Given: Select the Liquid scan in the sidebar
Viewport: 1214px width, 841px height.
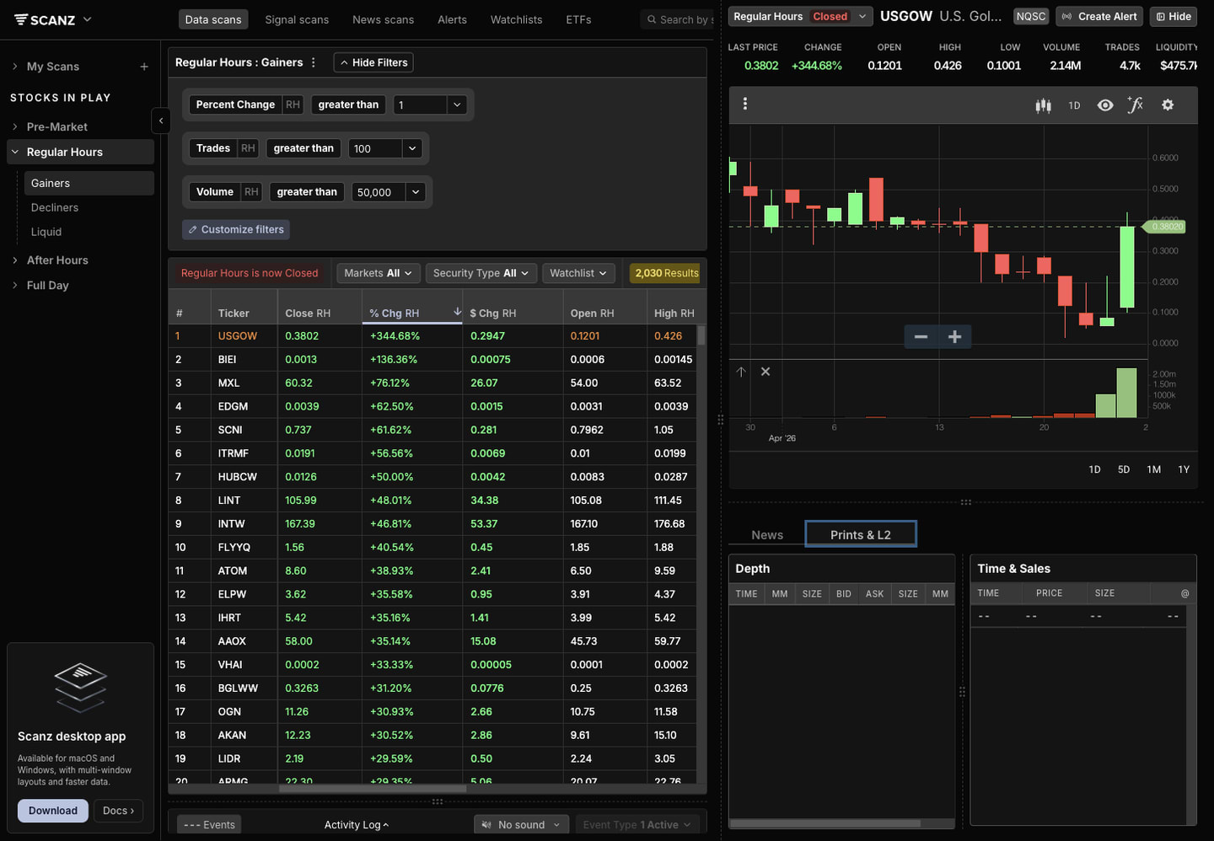Looking at the screenshot, I should pos(46,232).
